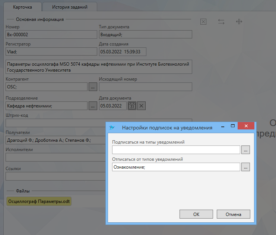
Task: Click the app icon in the dialog title bar
Action: coord(112,127)
